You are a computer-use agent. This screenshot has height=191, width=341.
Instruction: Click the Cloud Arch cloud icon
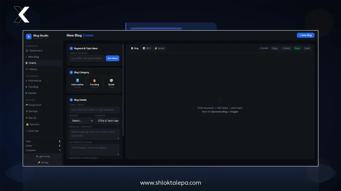point(27,105)
